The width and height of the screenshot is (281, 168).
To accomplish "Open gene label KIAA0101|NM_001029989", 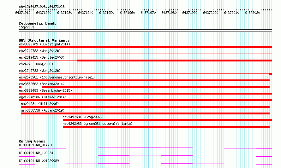I will tap(39, 161).
